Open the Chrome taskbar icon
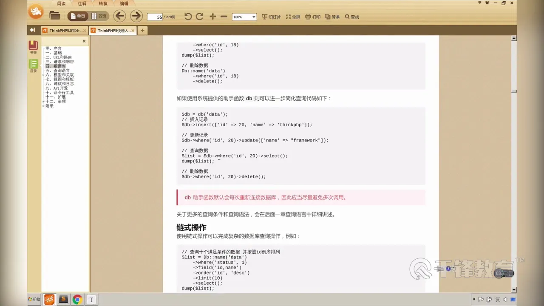 [77, 300]
